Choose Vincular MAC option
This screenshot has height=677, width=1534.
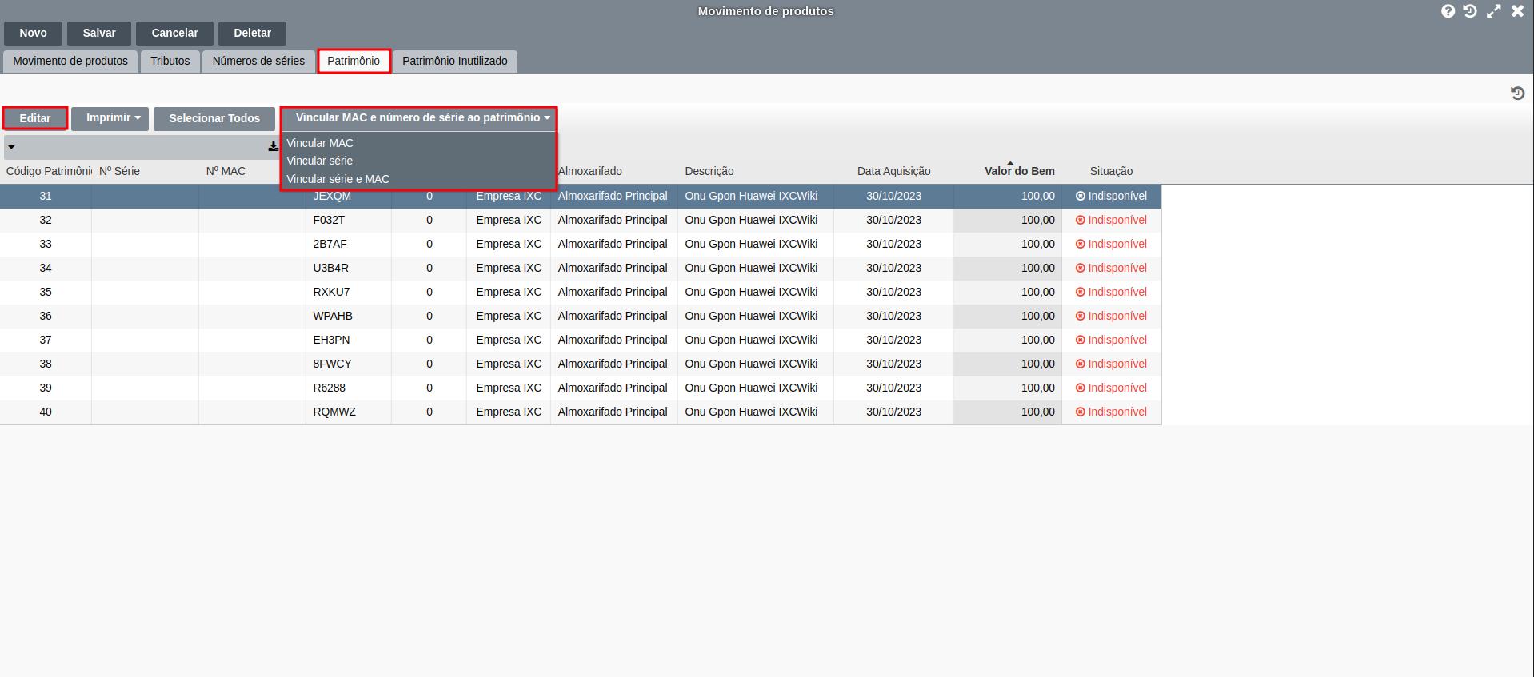point(320,143)
